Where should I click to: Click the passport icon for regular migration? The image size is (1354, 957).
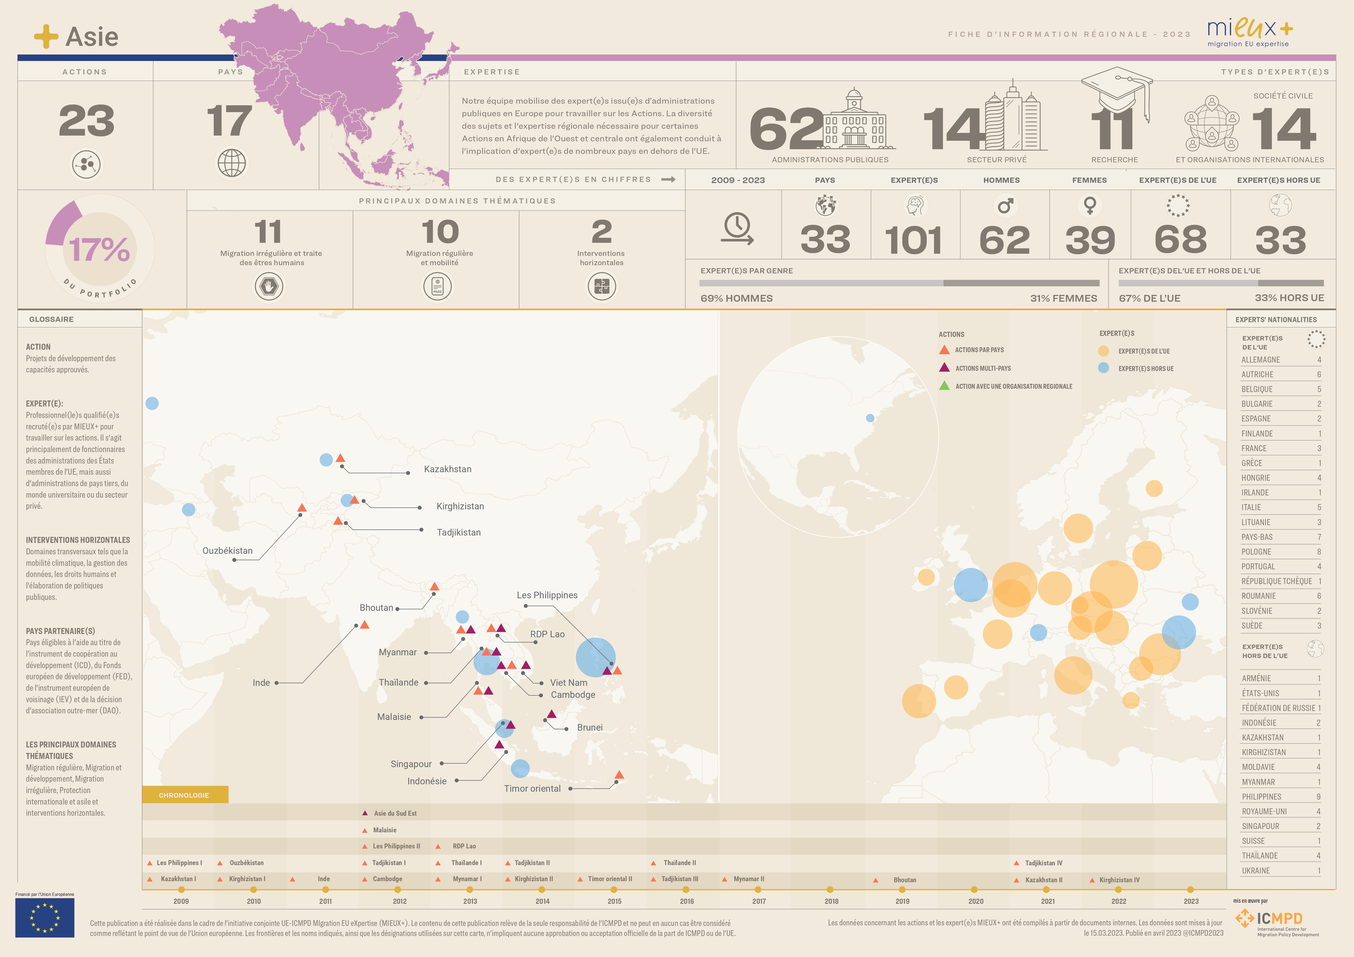[438, 286]
